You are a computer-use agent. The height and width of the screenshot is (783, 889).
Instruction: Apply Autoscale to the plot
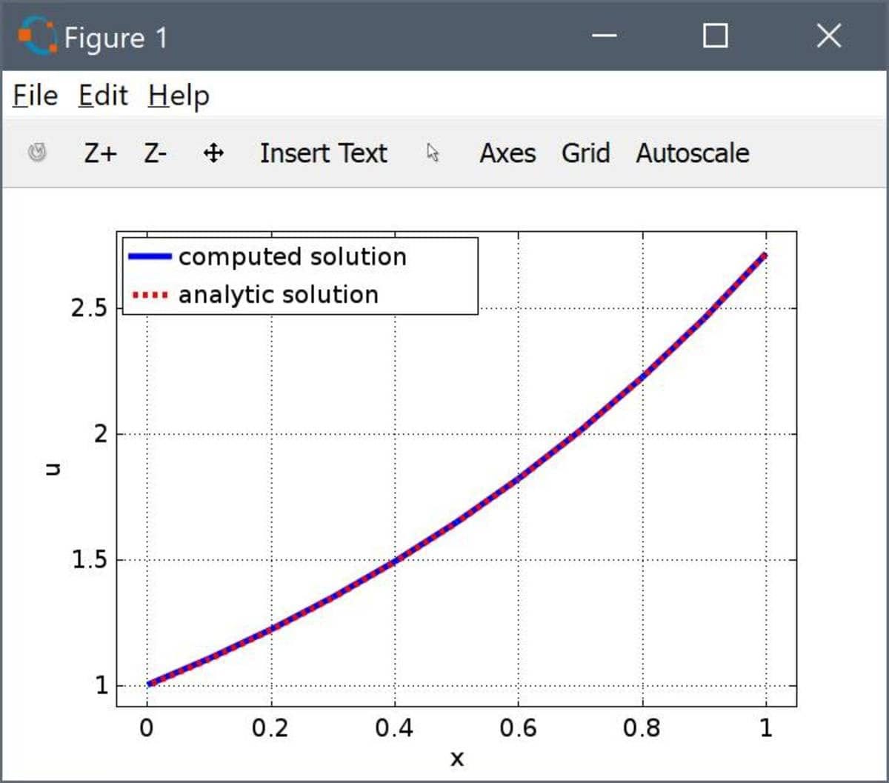click(x=691, y=153)
